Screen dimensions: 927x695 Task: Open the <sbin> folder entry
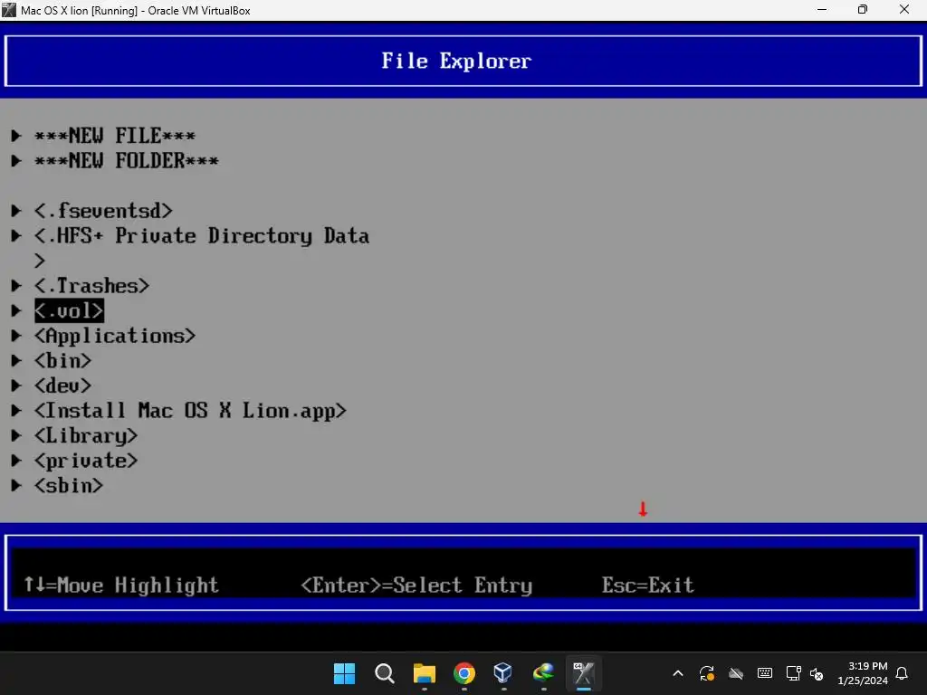[x=69, y=486]
